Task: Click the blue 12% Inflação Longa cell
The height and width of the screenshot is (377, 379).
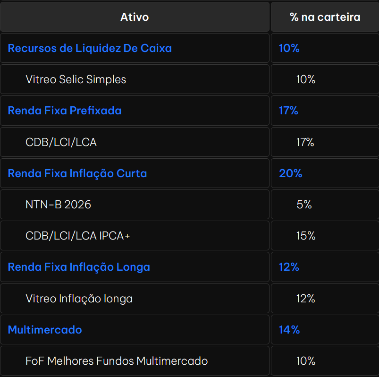Action: [x=325, y=267]
